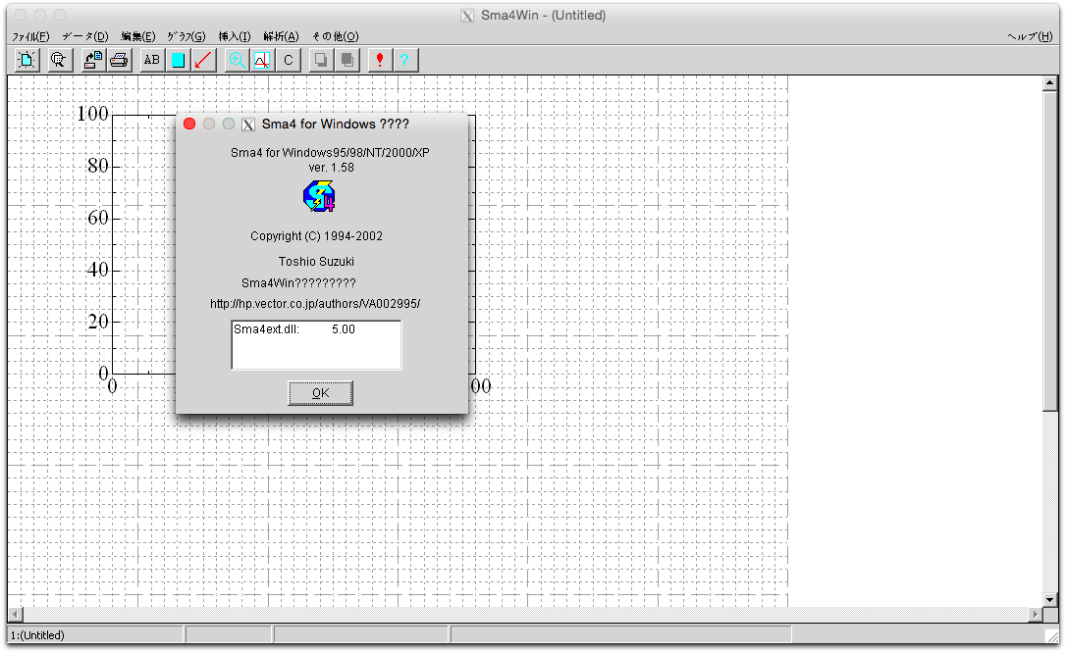Click the hp.vector.co.jp author URL
This screenshot has width=1066, height=653.
(x=316, y=304)
